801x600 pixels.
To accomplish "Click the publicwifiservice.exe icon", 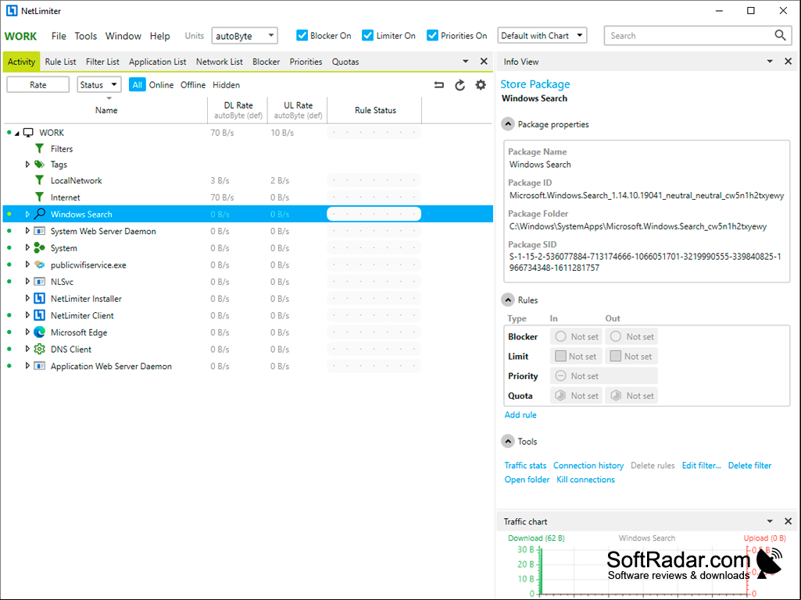I will click(39, 264).
